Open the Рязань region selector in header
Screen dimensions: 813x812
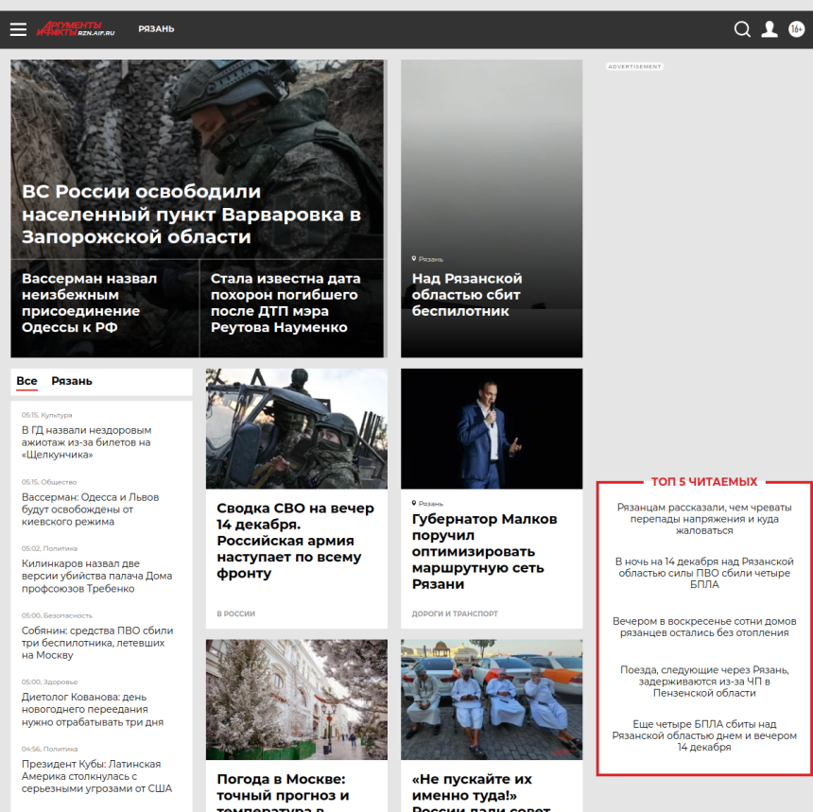click(x=156, y=29)
